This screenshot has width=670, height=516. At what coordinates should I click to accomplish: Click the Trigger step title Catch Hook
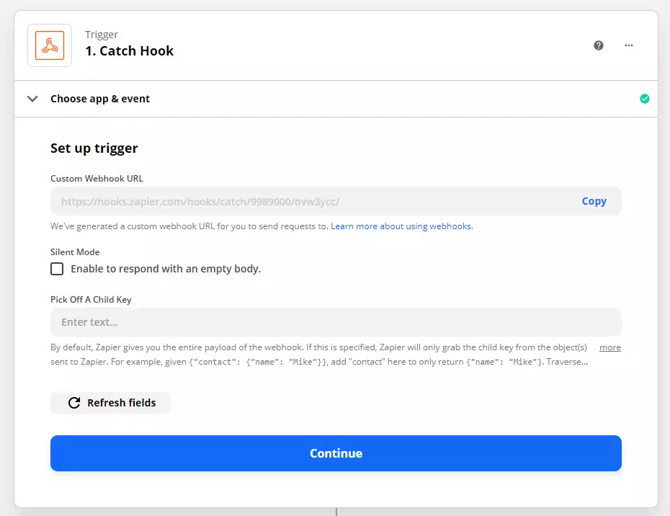coord(130,50)
